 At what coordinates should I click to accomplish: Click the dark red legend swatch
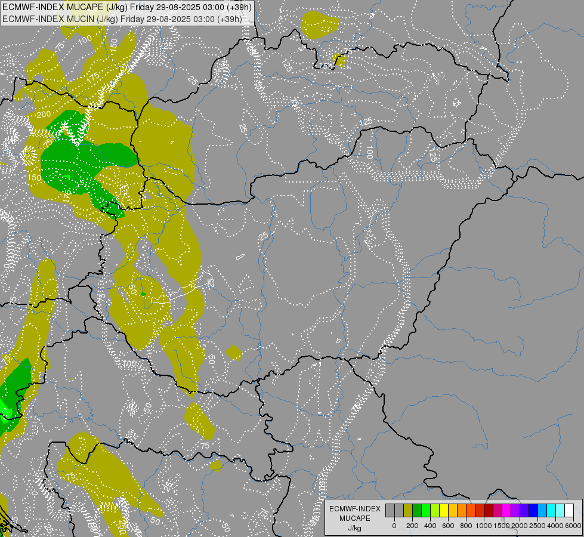point(489,510)
